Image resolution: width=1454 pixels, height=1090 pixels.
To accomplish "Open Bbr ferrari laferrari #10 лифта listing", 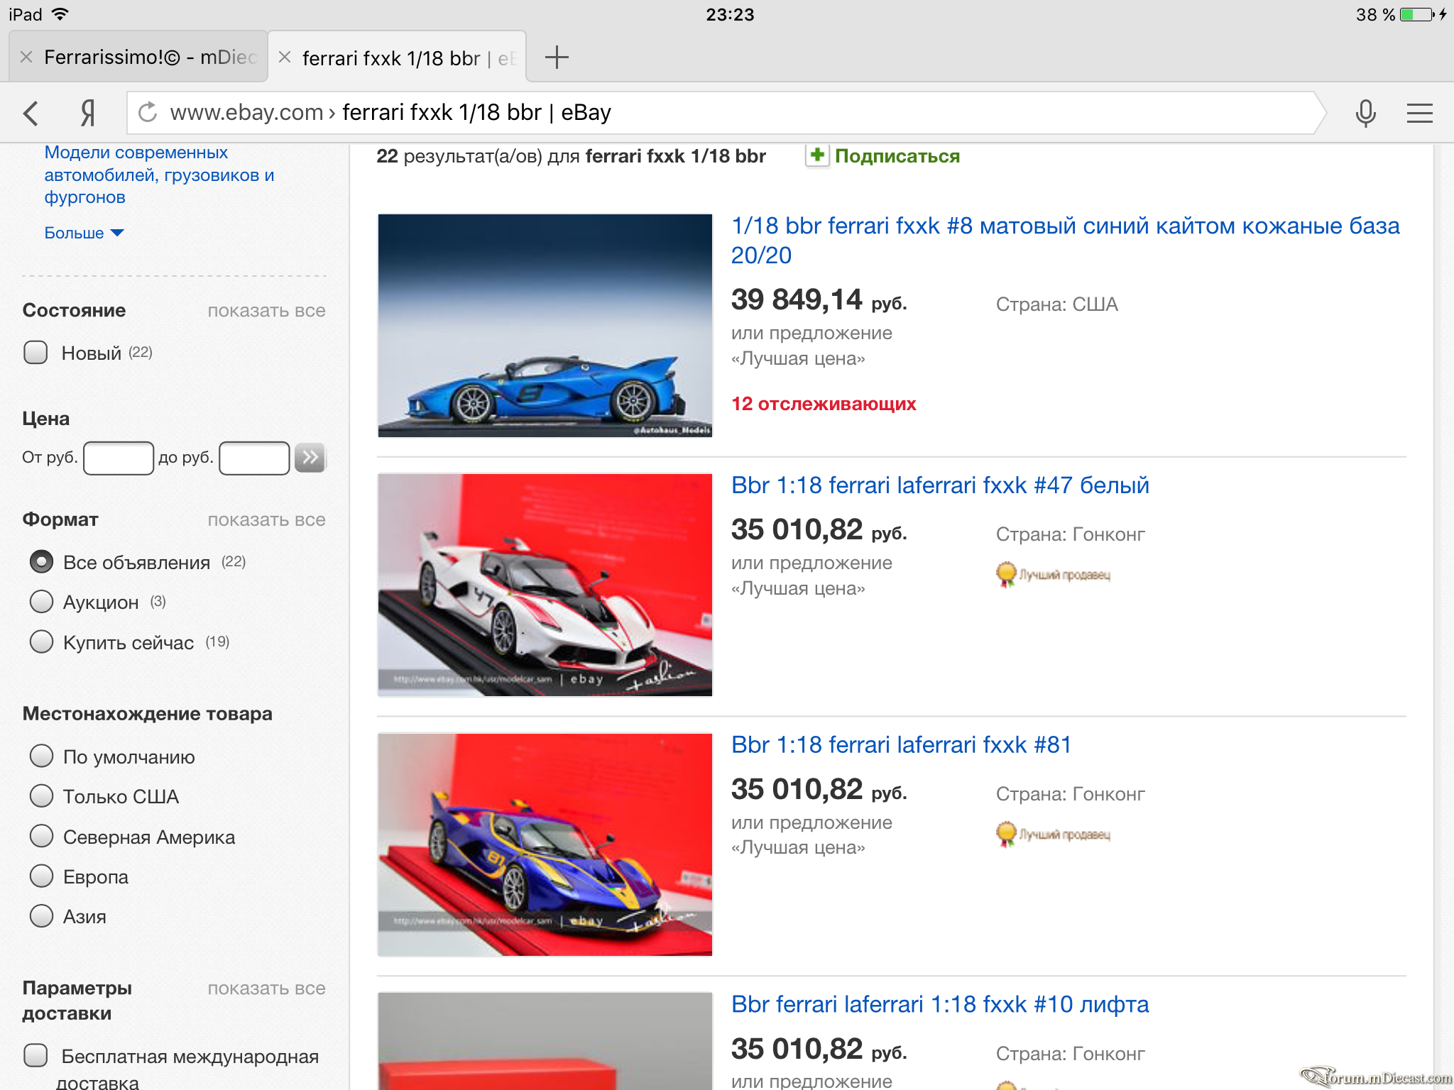I will (x=940, y=1005).
